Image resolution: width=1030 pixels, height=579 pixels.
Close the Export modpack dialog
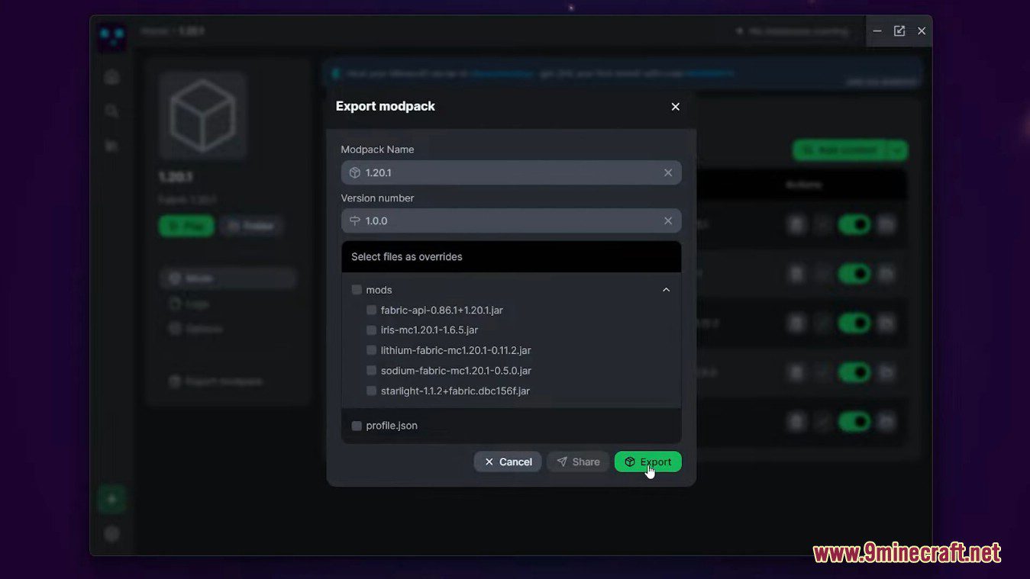point(675,107)
